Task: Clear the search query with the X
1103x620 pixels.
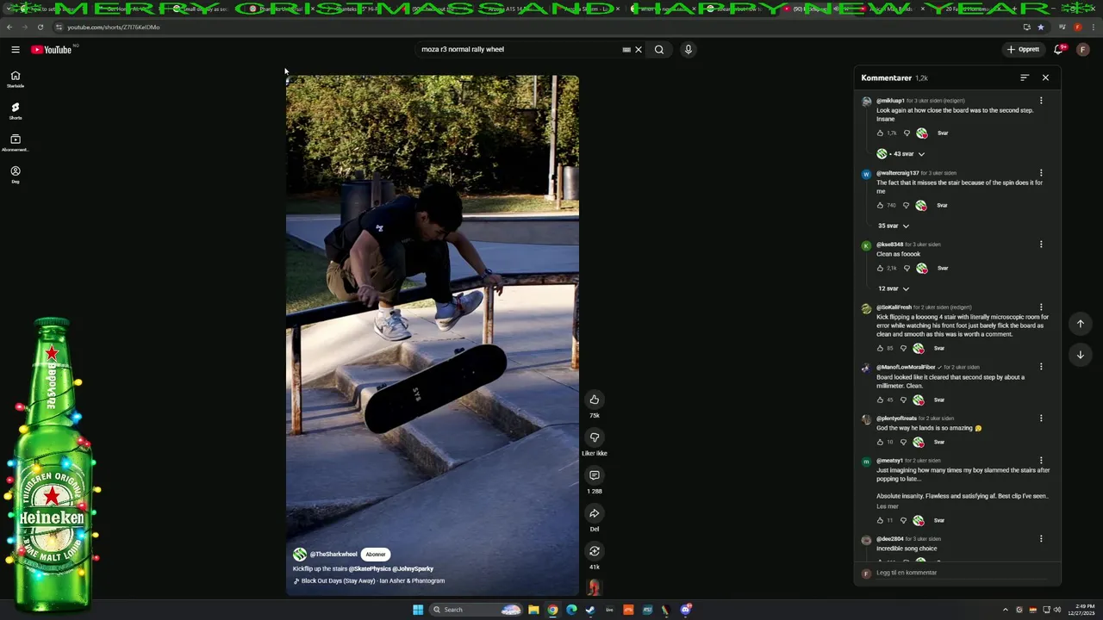Action: (639, 49)
